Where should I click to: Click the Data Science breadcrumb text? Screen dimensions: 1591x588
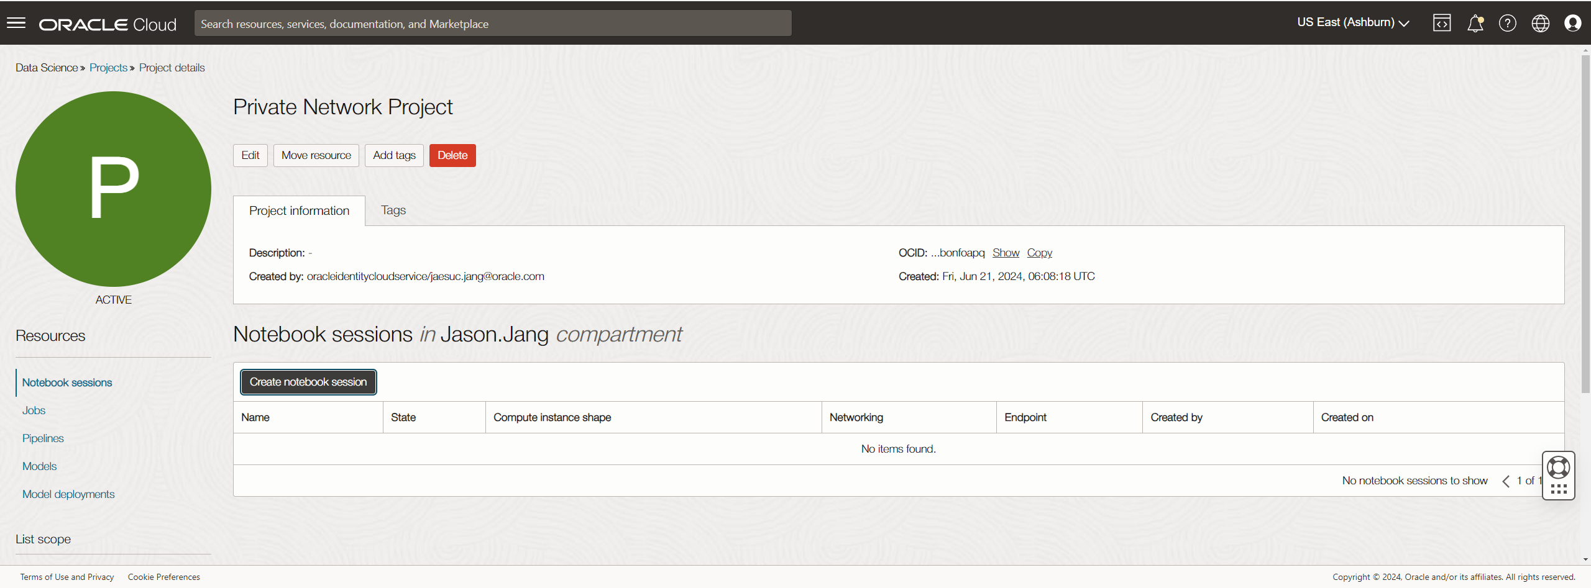pyautogui.click(x=47, y=68)
